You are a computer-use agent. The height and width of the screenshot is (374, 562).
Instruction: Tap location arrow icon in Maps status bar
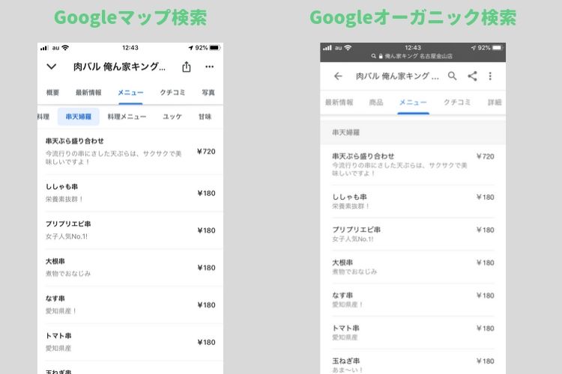190,48
